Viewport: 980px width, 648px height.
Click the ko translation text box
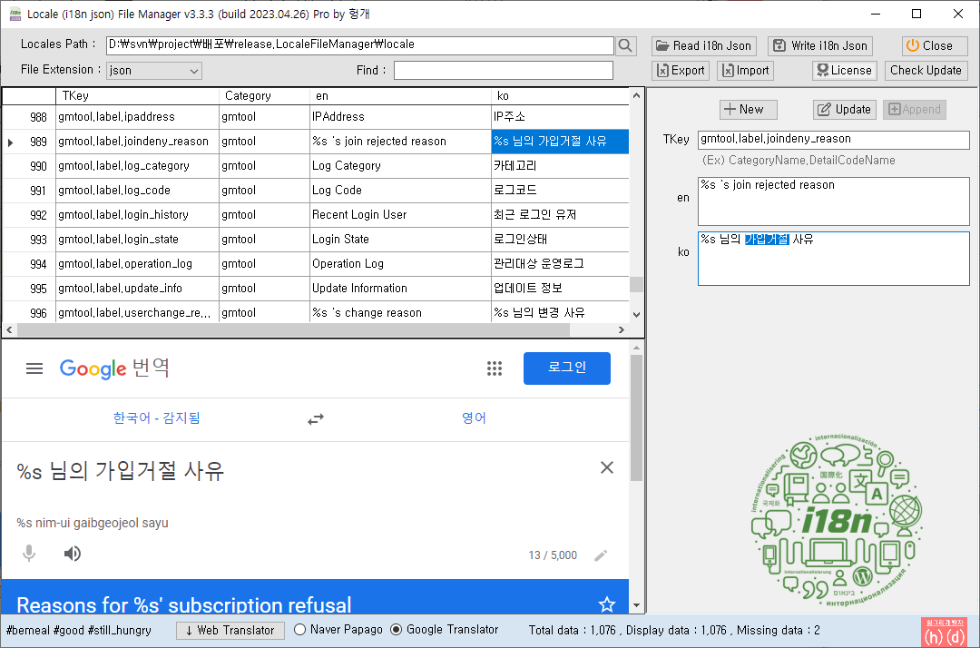coord(834,259)
